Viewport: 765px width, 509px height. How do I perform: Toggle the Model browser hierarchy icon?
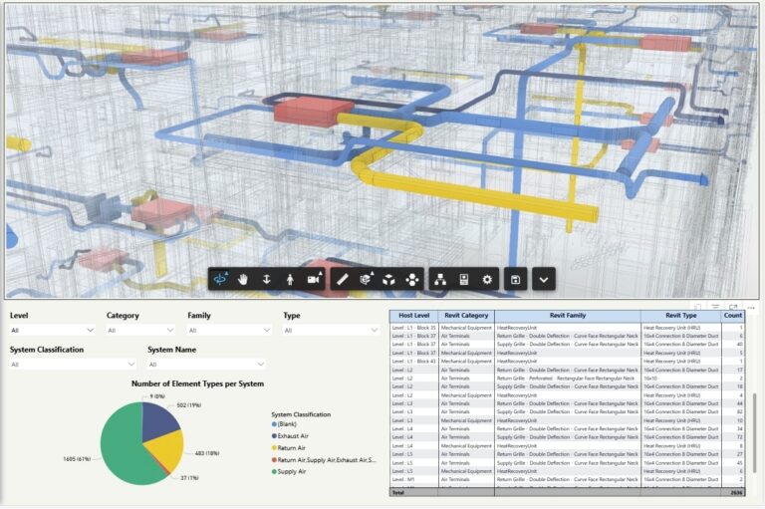(x=440, y=279)
